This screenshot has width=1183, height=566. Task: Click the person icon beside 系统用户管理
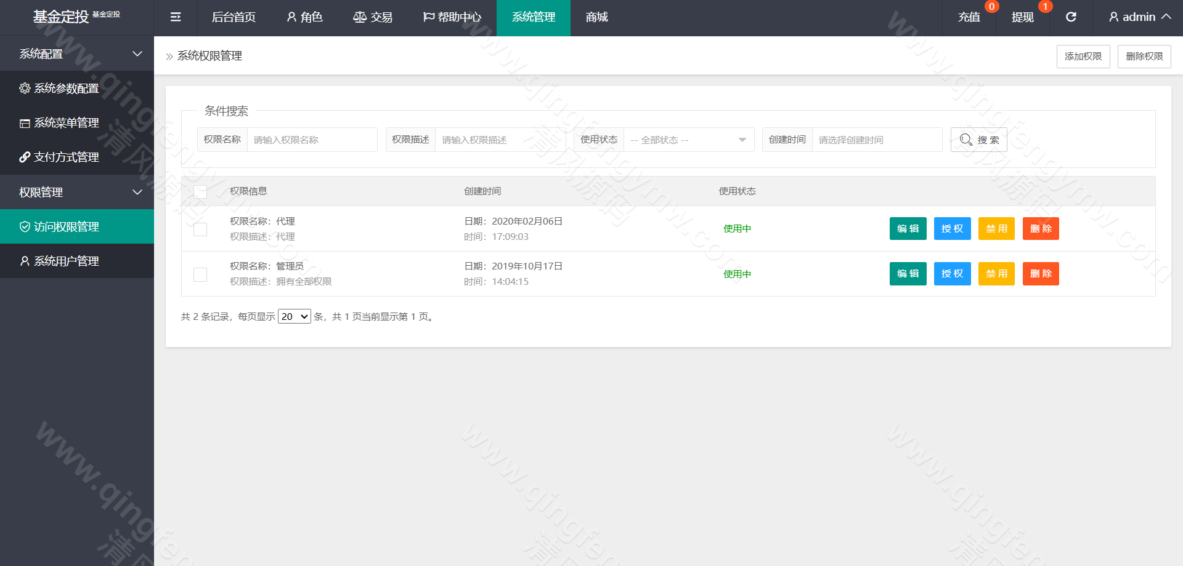(25, 261)
